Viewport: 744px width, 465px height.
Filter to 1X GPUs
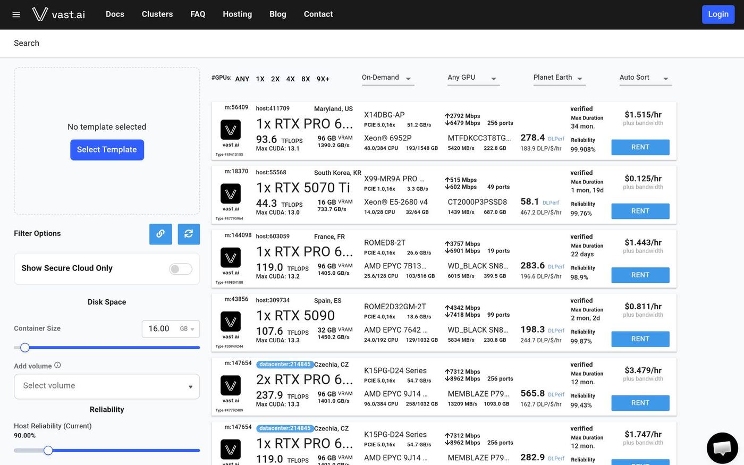pyautogui.click(x=260, y=79)
